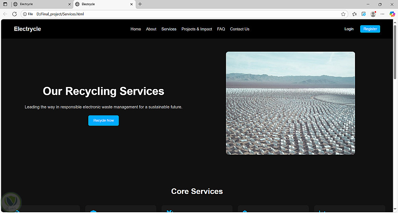Open the browser profile avatar
This screenshot has width=398, height=213.
pyautogui.click(x=373, y=14)
